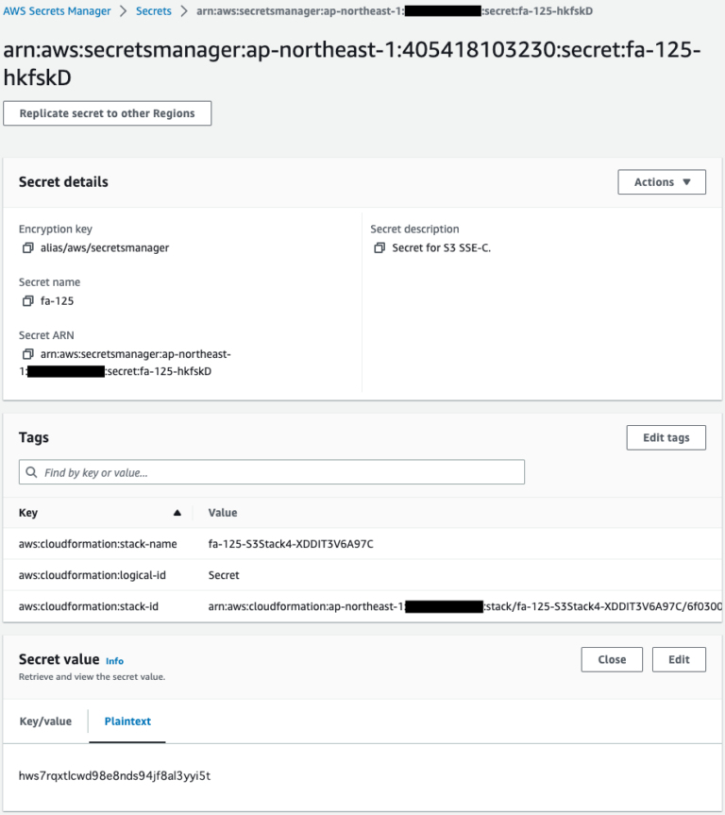
Task: Click the plaintext secret value string
Action: click(114, 776)
